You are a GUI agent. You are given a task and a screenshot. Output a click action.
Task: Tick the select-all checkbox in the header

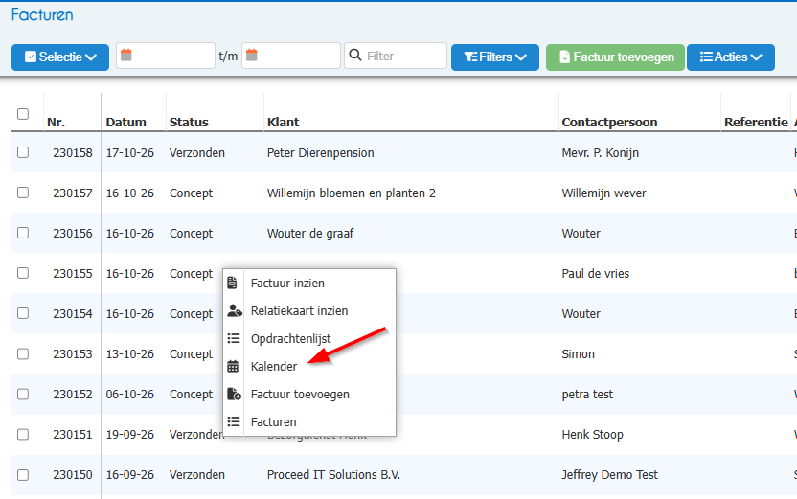(x=23, y=114)
